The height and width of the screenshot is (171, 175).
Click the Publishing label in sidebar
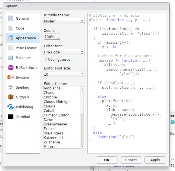click(x=25, y=107)
